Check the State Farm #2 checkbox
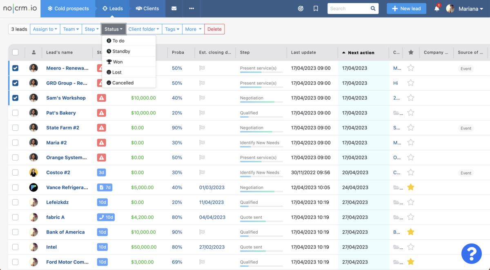The image size is (490, 270). [15, 128]
